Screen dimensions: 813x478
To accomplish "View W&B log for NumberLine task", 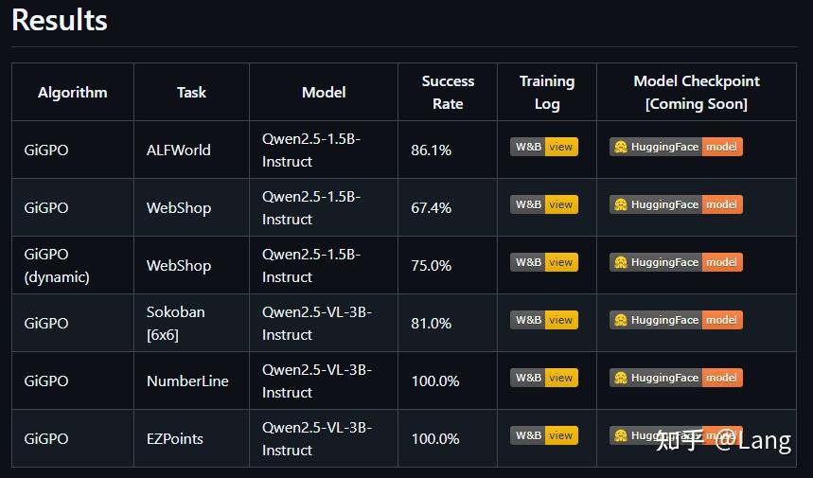I will (544, 378).
